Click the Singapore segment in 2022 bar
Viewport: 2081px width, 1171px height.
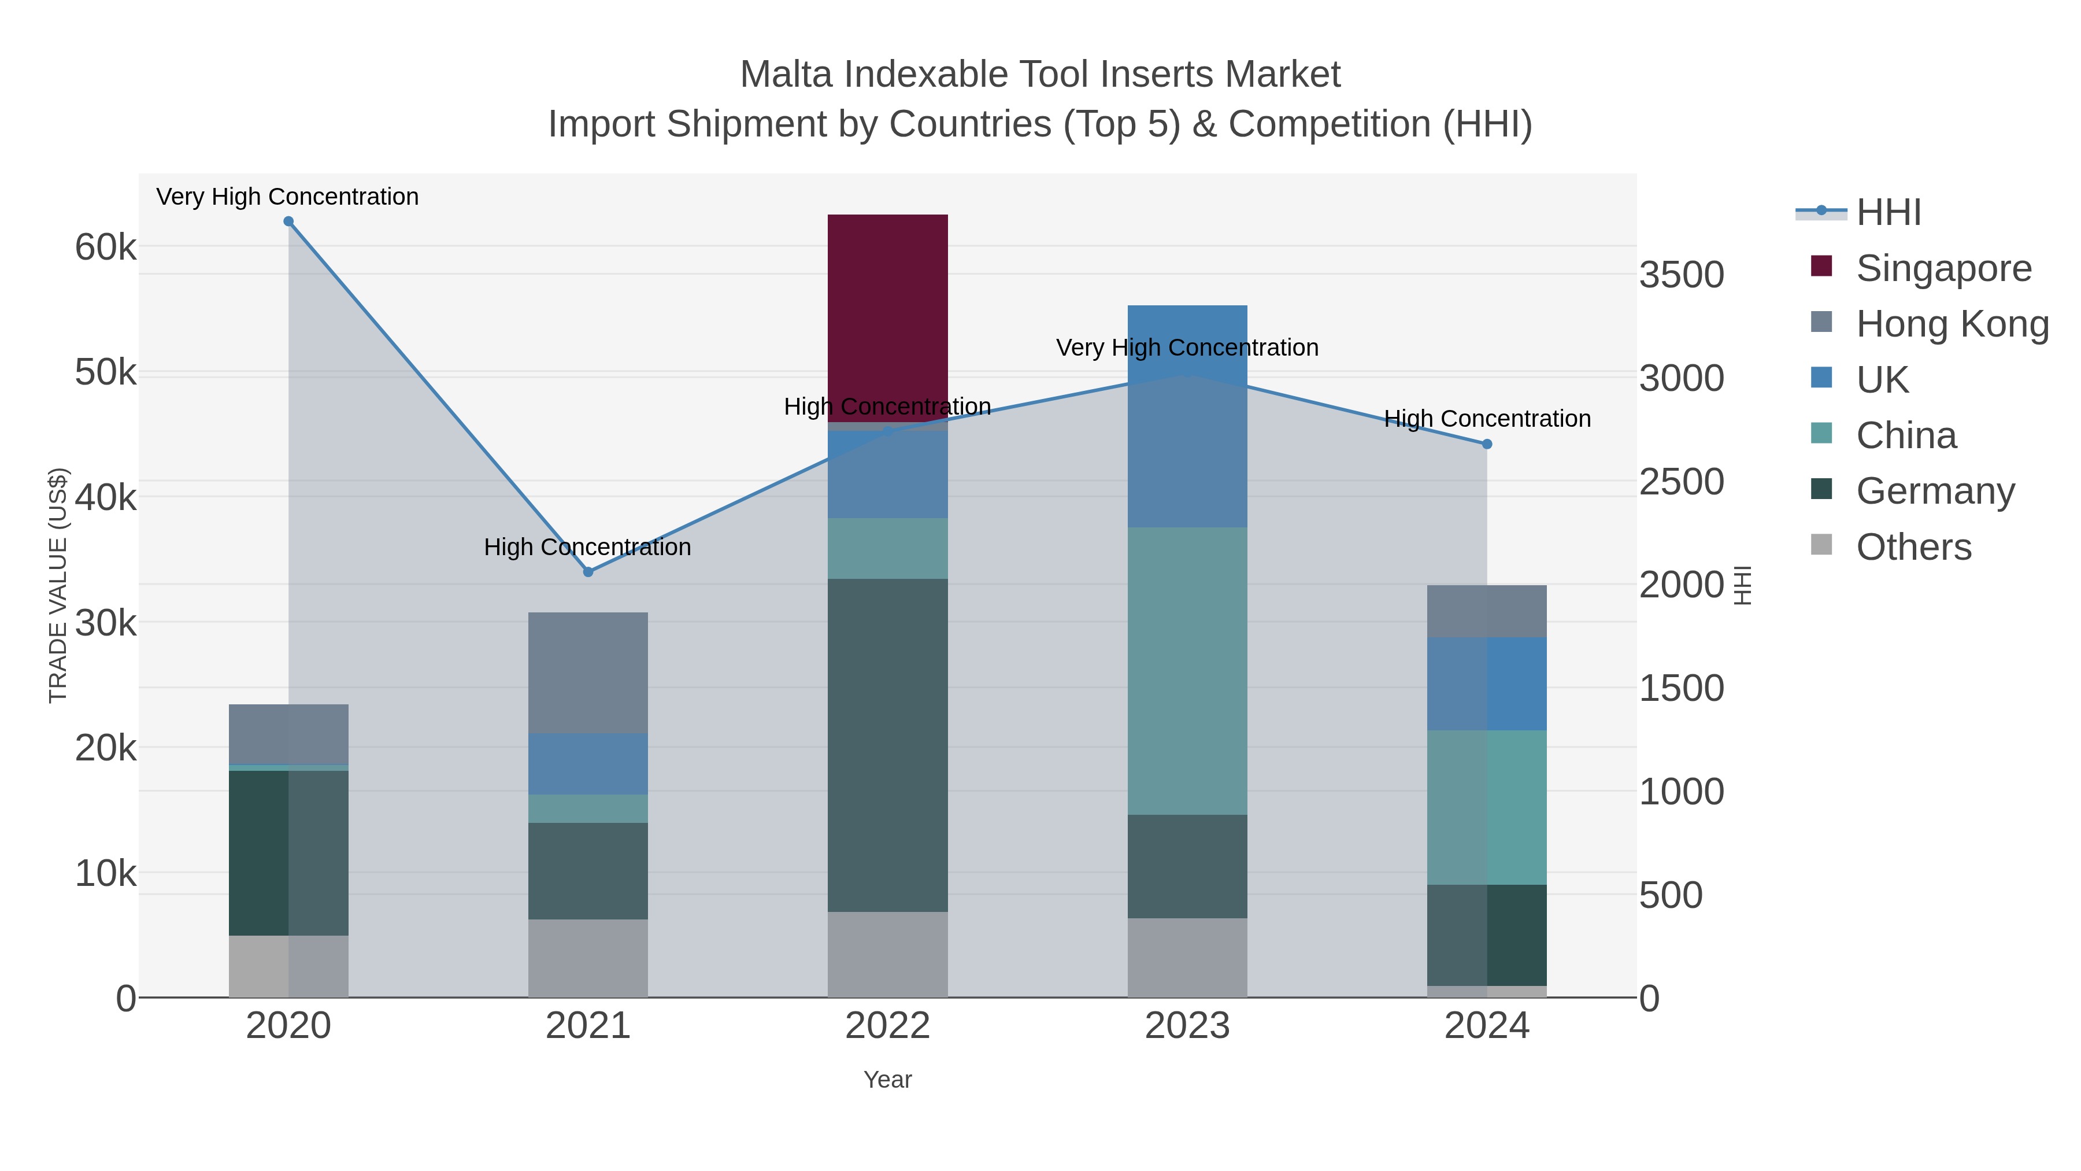point(888,319)
